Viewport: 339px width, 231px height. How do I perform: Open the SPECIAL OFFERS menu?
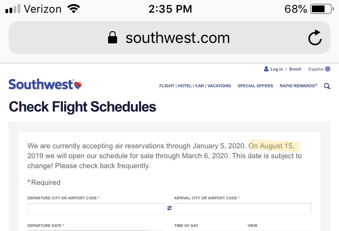255,86
